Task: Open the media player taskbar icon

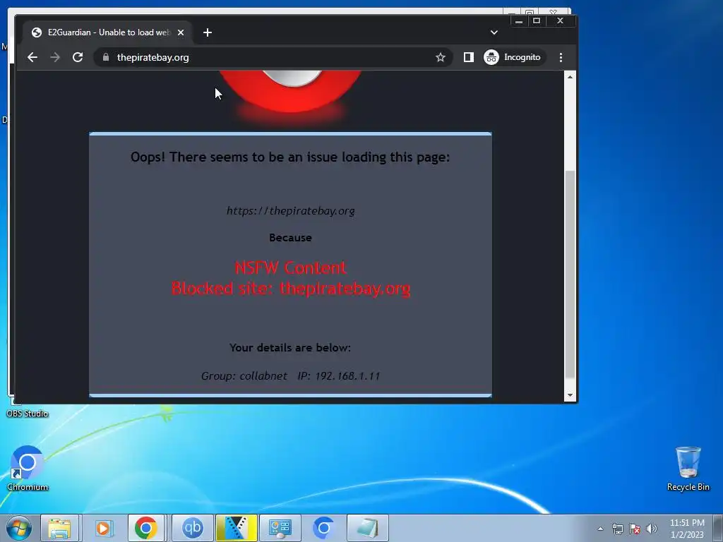Action: (103, 528)
